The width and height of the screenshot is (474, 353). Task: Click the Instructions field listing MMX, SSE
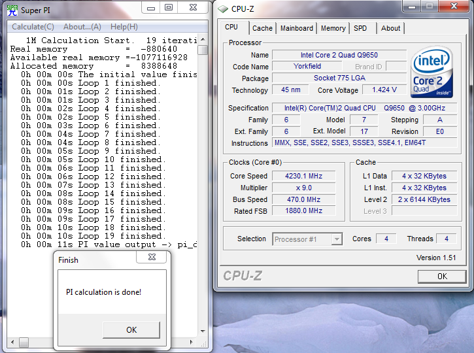[365, 143]
